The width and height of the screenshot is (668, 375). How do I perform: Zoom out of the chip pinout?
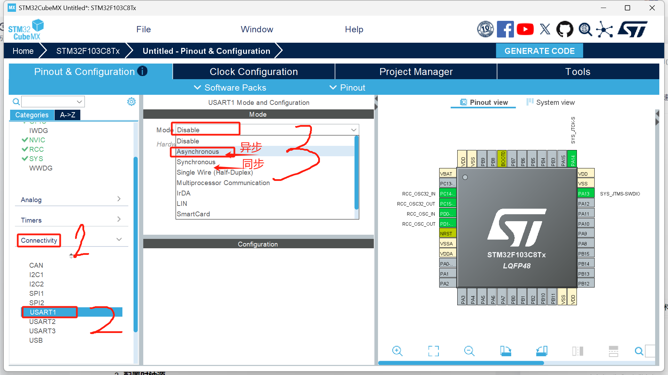(469, 351)
